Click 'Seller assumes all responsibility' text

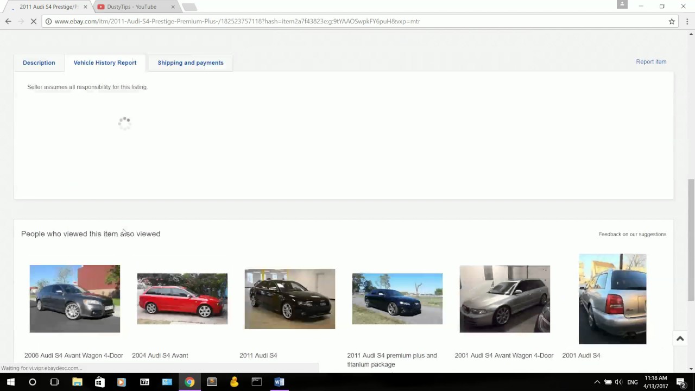[x=87, y=87]
